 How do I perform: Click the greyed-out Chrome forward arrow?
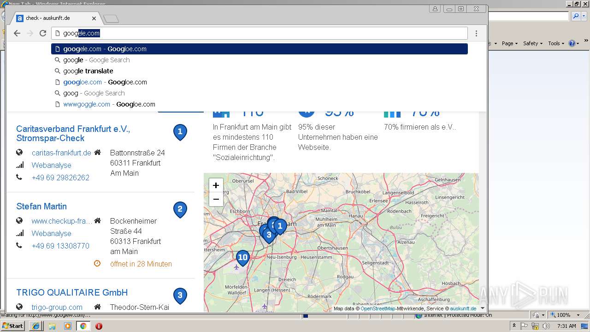pos(30,33)
